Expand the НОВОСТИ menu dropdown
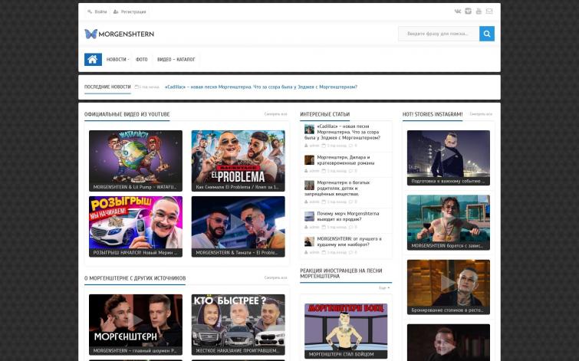 [x=117, y=60]
